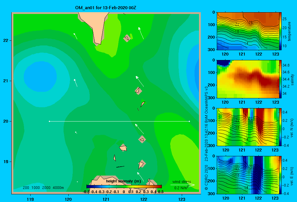Click the wind stress reference arrow in the legend

point(183,185)
